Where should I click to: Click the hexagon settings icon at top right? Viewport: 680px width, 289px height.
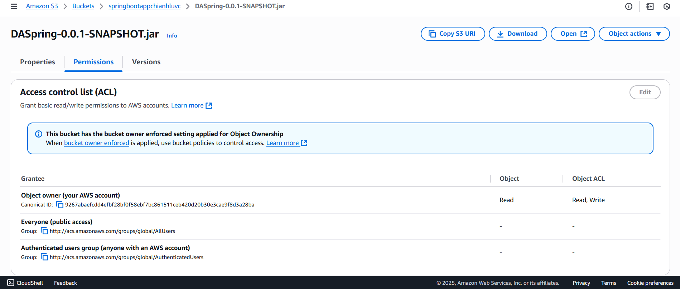(x=667, y=6)
